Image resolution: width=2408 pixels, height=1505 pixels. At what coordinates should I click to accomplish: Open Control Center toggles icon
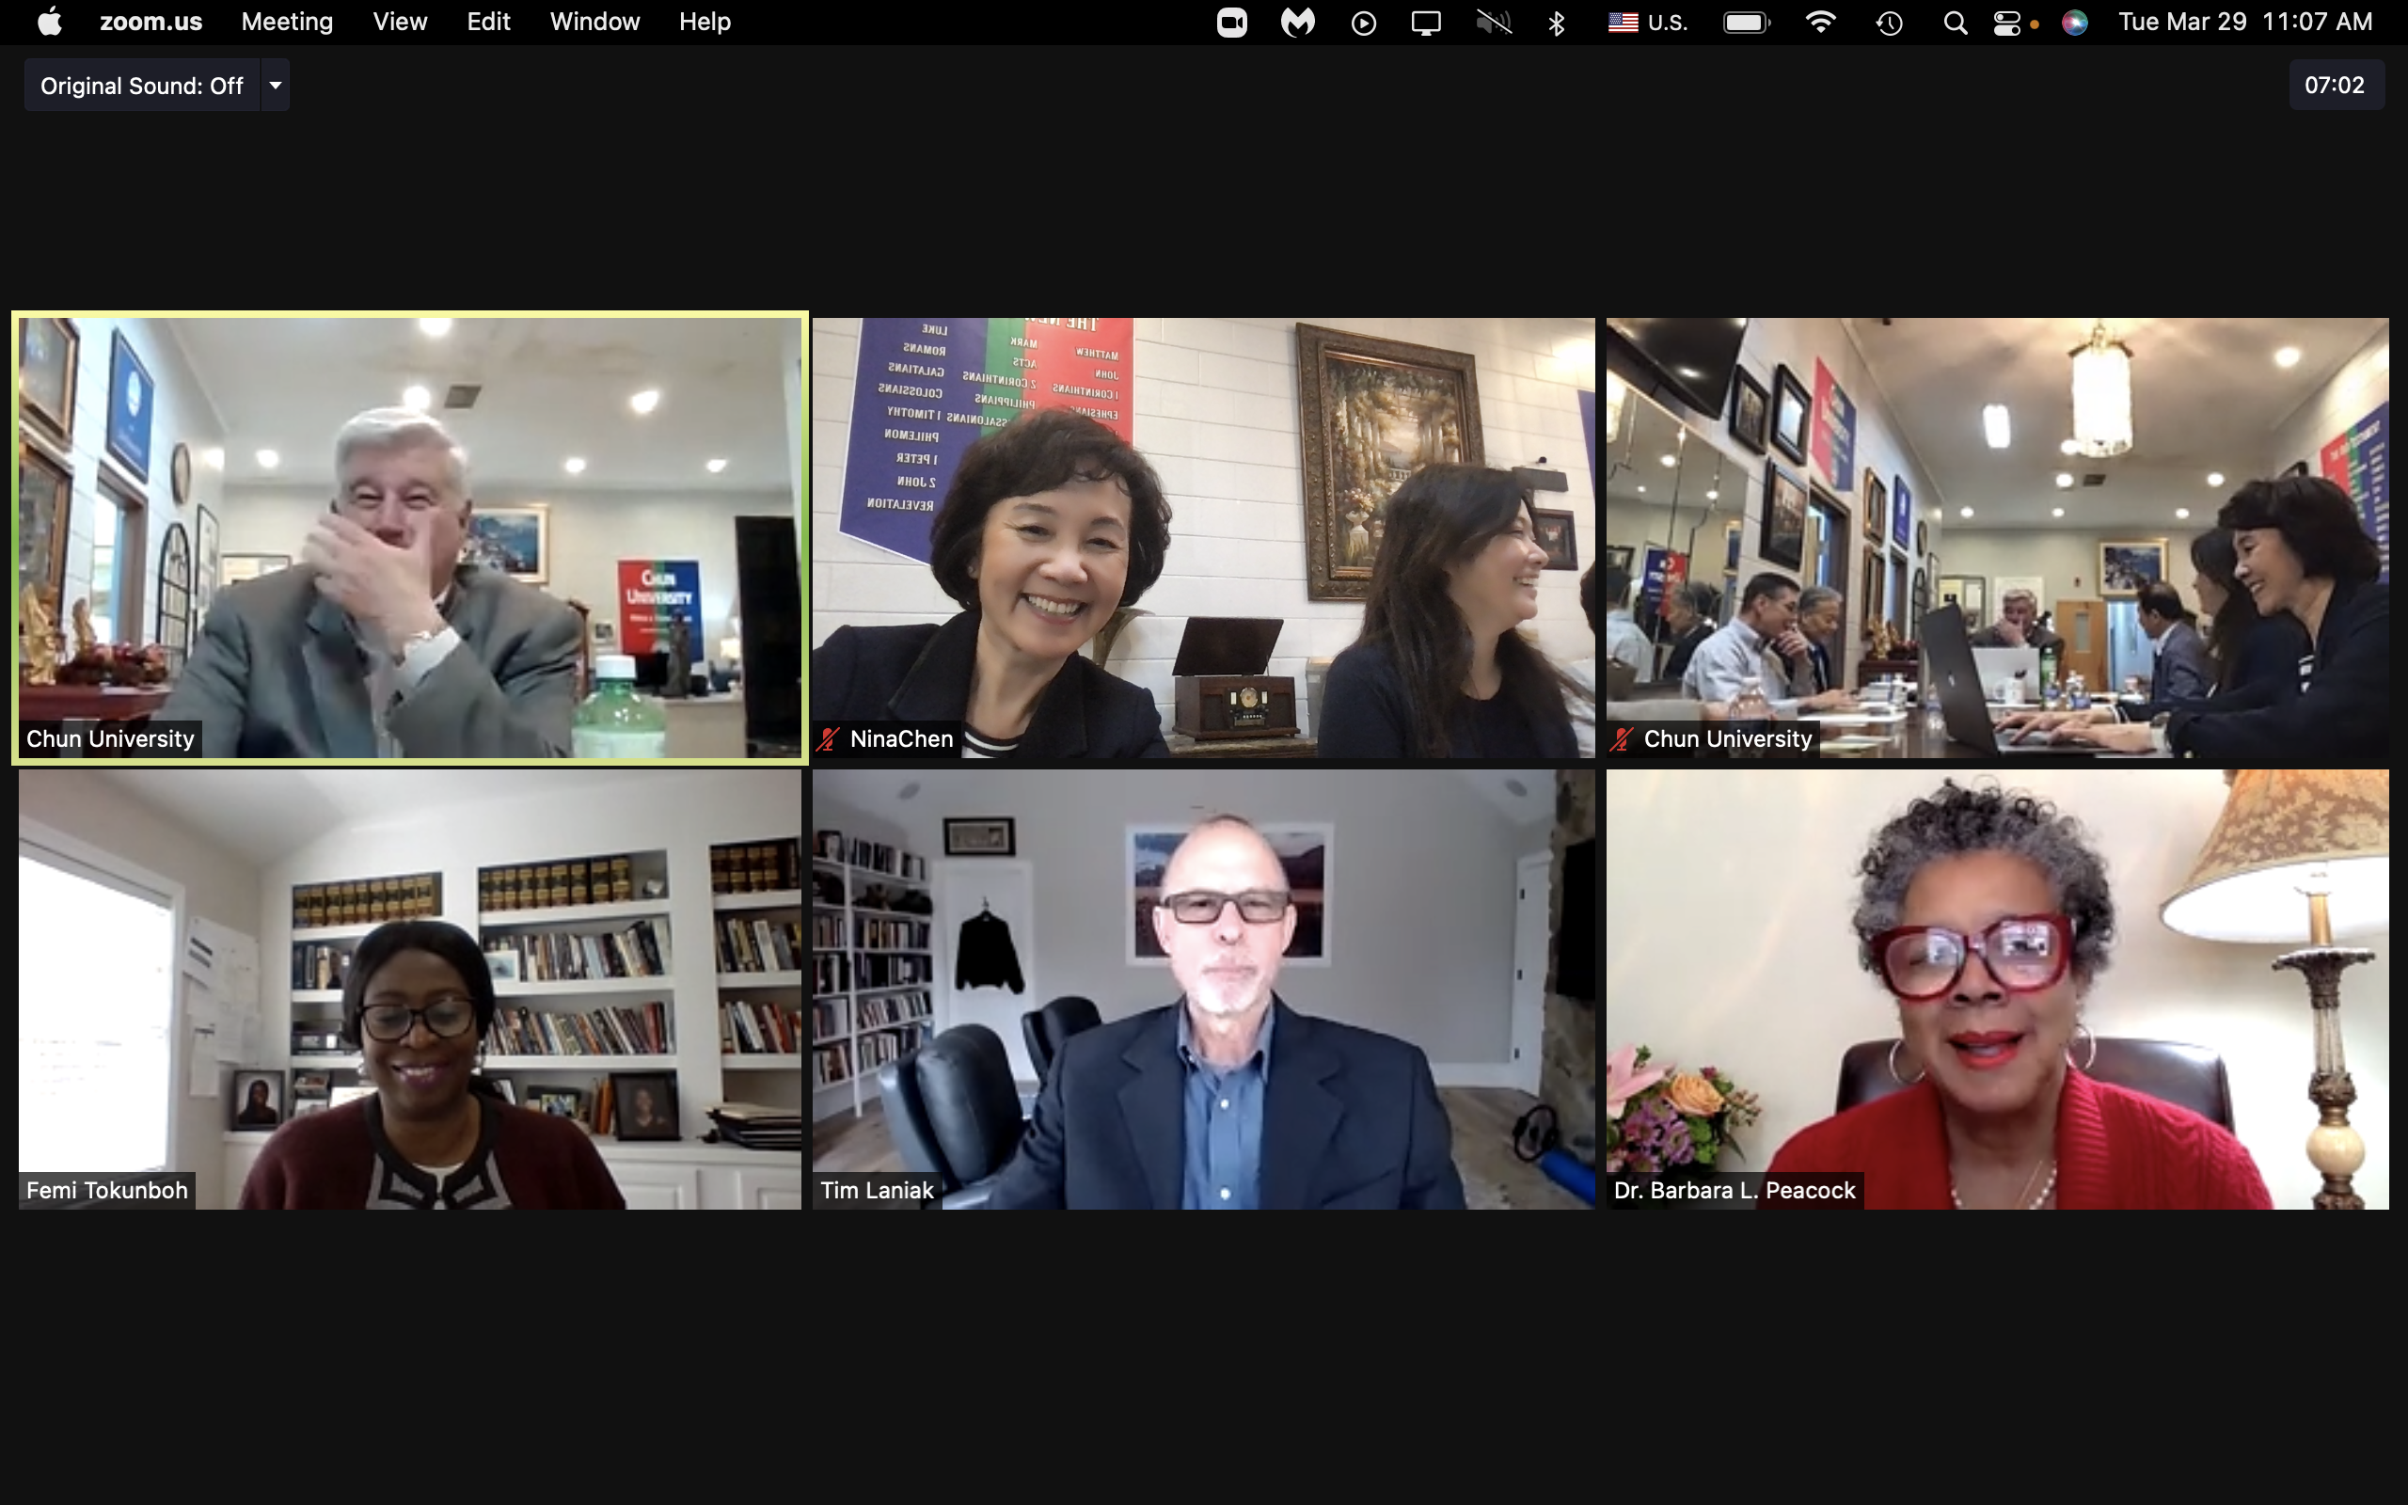pyautogui.click(x=2007, y=22)
